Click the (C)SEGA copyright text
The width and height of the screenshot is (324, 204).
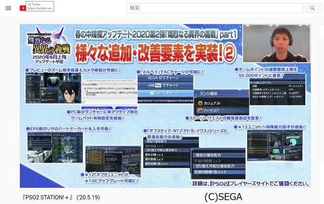(223, 197)
